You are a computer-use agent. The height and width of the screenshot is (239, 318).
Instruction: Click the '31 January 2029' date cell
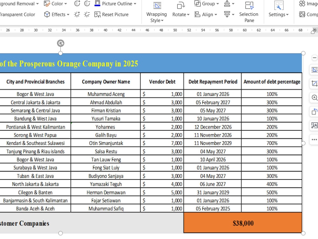click(x=213, y=192)
